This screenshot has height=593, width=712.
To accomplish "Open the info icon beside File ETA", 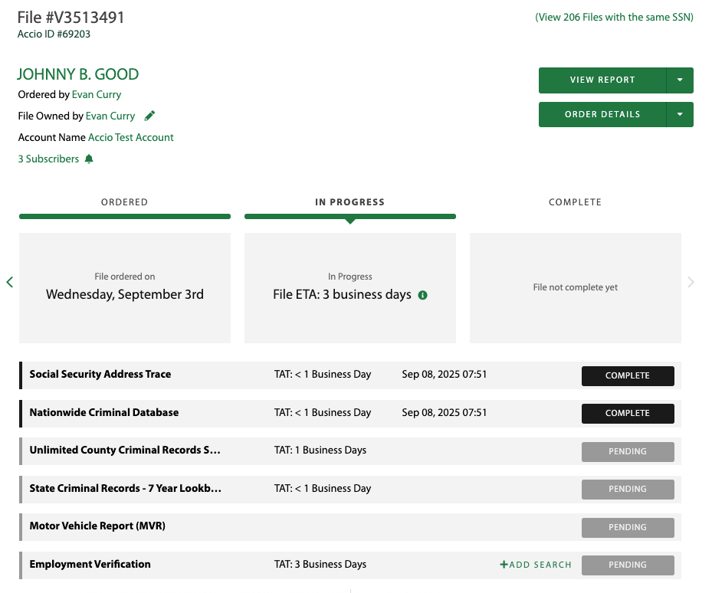I will coord(422,294).
